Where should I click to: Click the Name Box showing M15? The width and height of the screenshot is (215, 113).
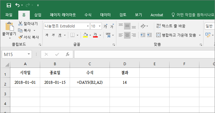(x=14, y=54)
